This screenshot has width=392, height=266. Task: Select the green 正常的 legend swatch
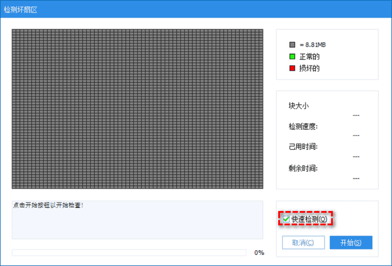292,57
